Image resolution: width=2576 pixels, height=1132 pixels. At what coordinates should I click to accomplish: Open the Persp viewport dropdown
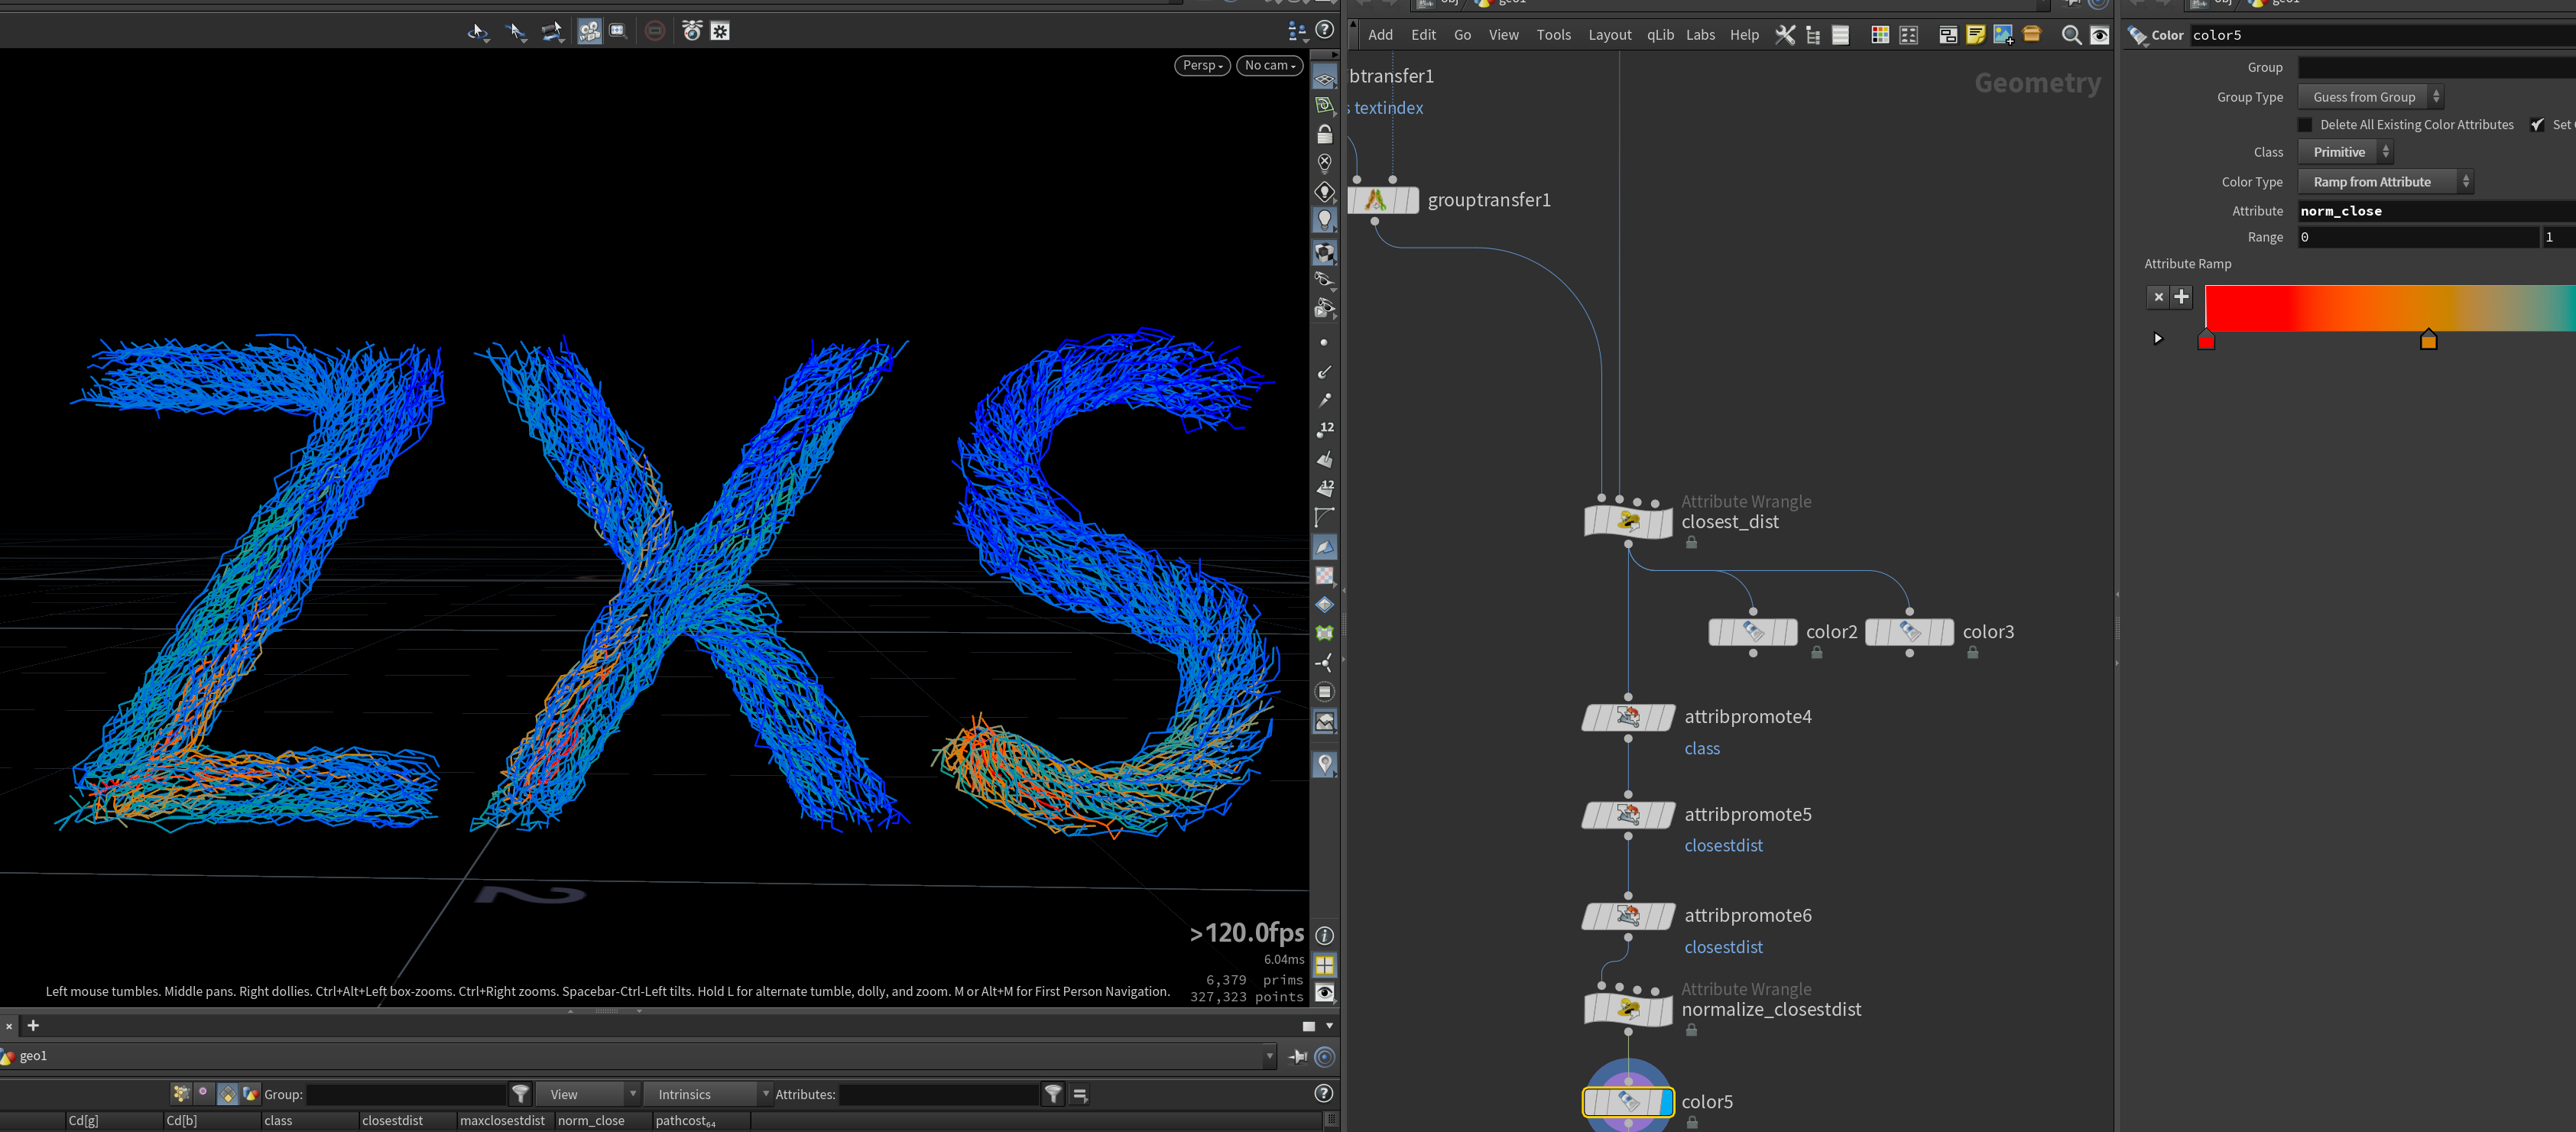click(x=1202, y=65)
